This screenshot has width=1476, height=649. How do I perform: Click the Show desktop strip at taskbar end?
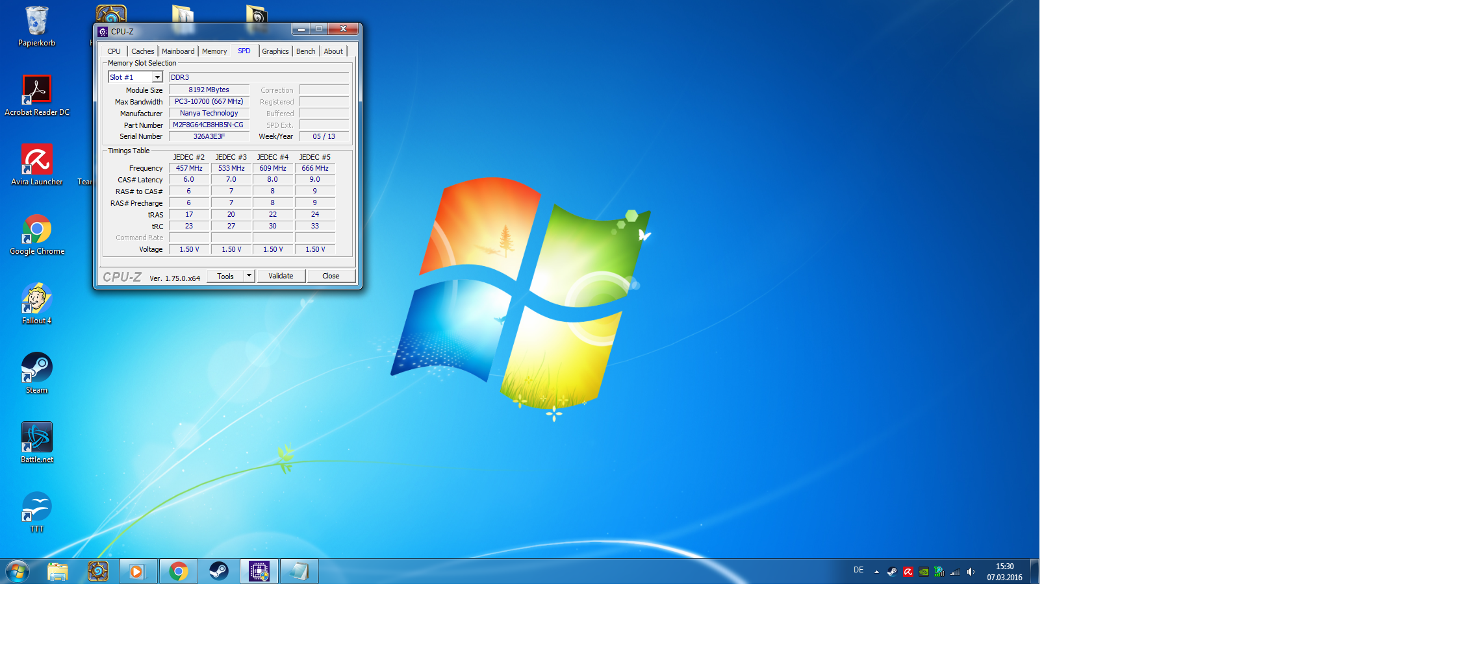pos(1034,571)
